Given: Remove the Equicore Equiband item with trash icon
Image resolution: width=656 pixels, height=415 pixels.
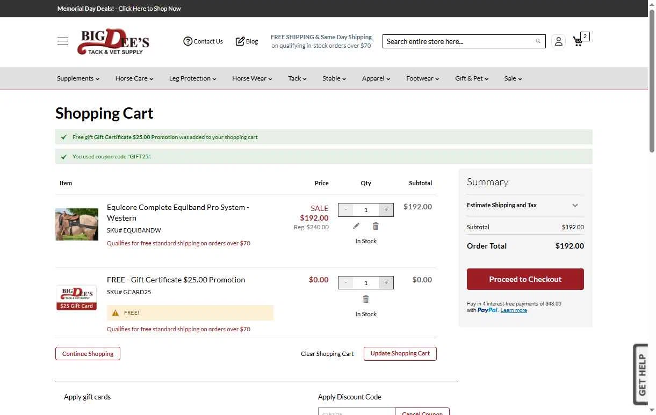Looking at the screenshot, I should tap(376, 226).
